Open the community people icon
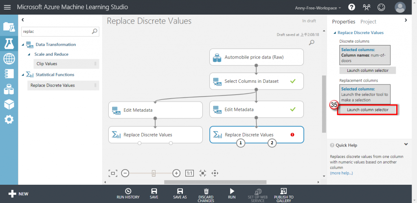The image size is (417, 203). click(367, 7)
